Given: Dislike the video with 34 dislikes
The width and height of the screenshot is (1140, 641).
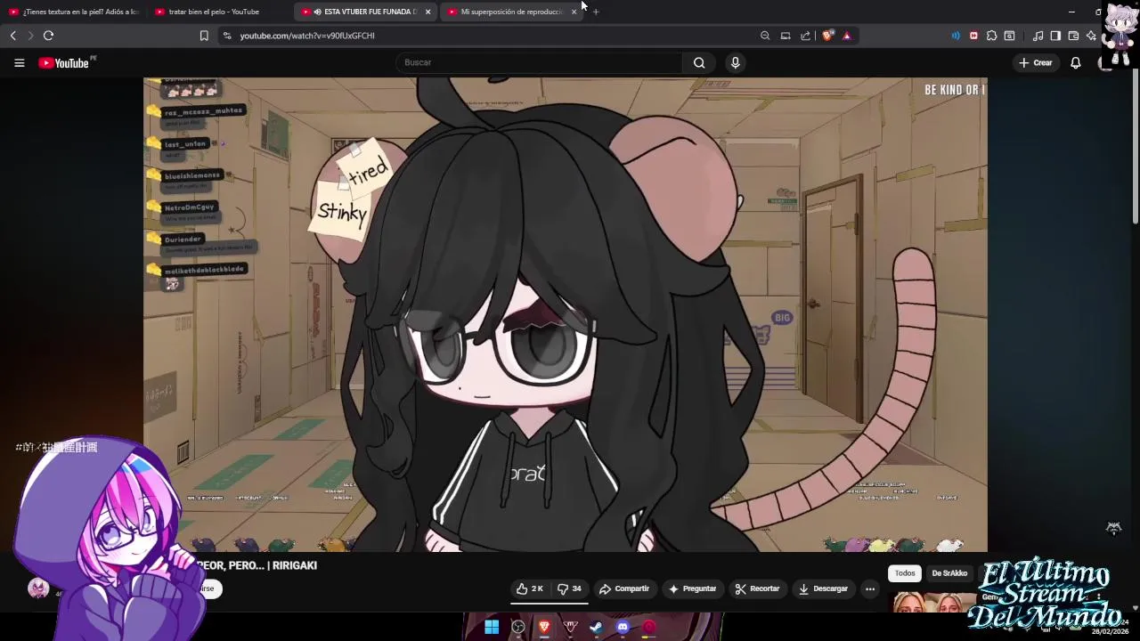Looking at the screenshot, I should pos(569,588).
